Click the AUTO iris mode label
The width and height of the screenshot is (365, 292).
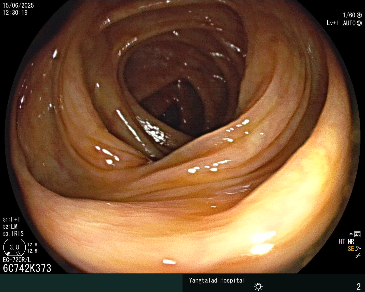(x=349, y=23)
